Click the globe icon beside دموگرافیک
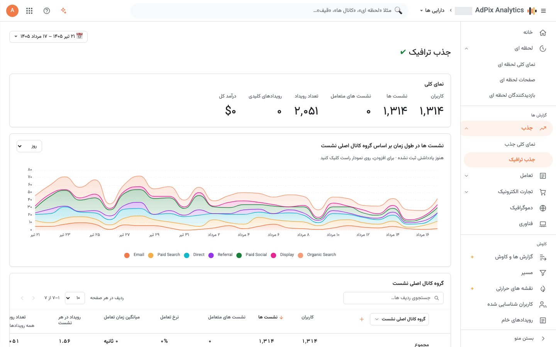The height and width of the screenshot is (347, 556). click(543, 208)
